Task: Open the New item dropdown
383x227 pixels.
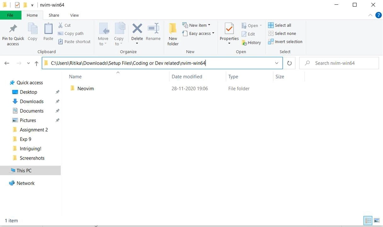Action: [x=196, y=25]
